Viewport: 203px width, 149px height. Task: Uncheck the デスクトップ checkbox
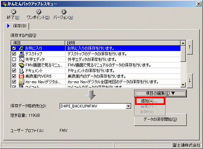(14, 54)
